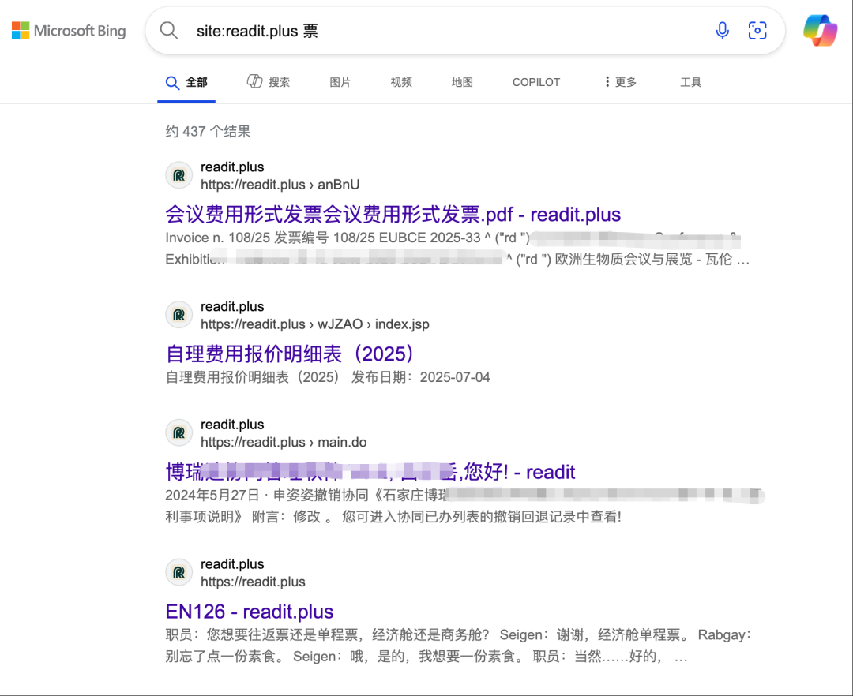
Task: Select the 搜索 tab
Action: click(x=269, y=82)
